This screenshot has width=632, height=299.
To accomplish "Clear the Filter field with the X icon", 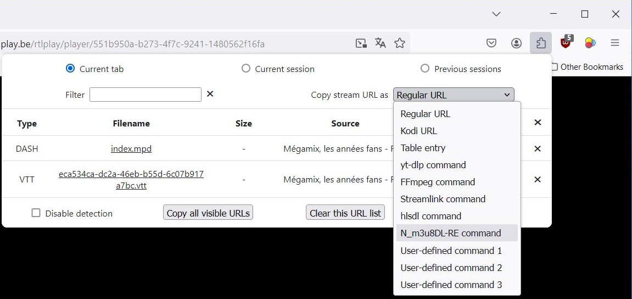I will tap(210, 94).
